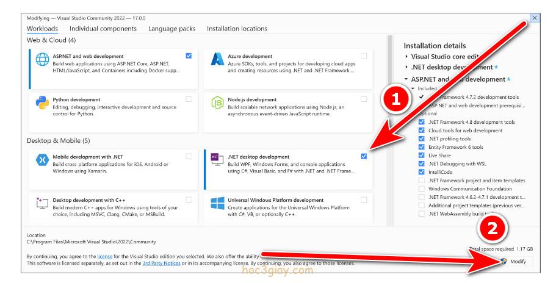Enable the Python development workload checkbox

point(189,99)
